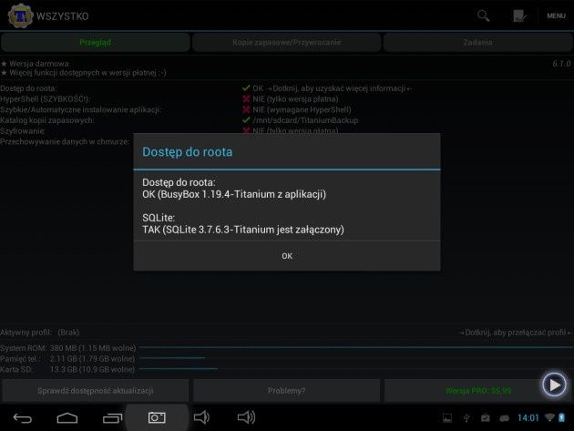Image resolution: width=574 pixels, height=431 pixels.
Task: Tap the Android back navigation icon
Action: [23, 418]
